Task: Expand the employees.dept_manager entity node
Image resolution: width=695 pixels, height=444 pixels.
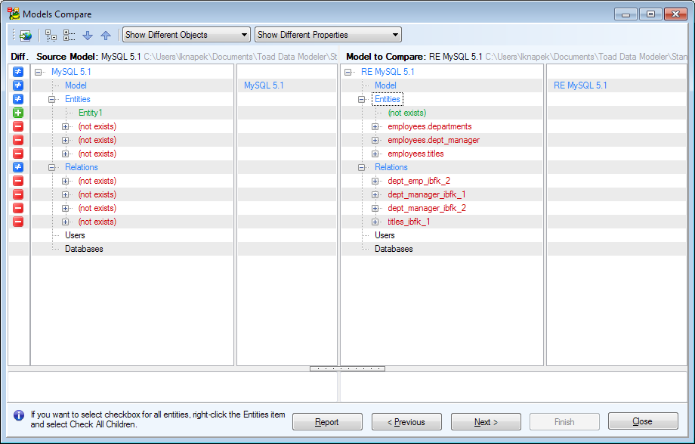Action: (375, 140)
